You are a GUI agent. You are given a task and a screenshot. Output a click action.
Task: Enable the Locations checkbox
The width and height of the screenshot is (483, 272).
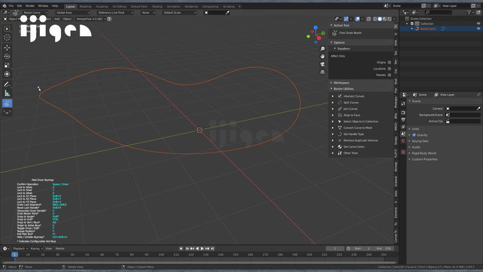tap(389, 69)
